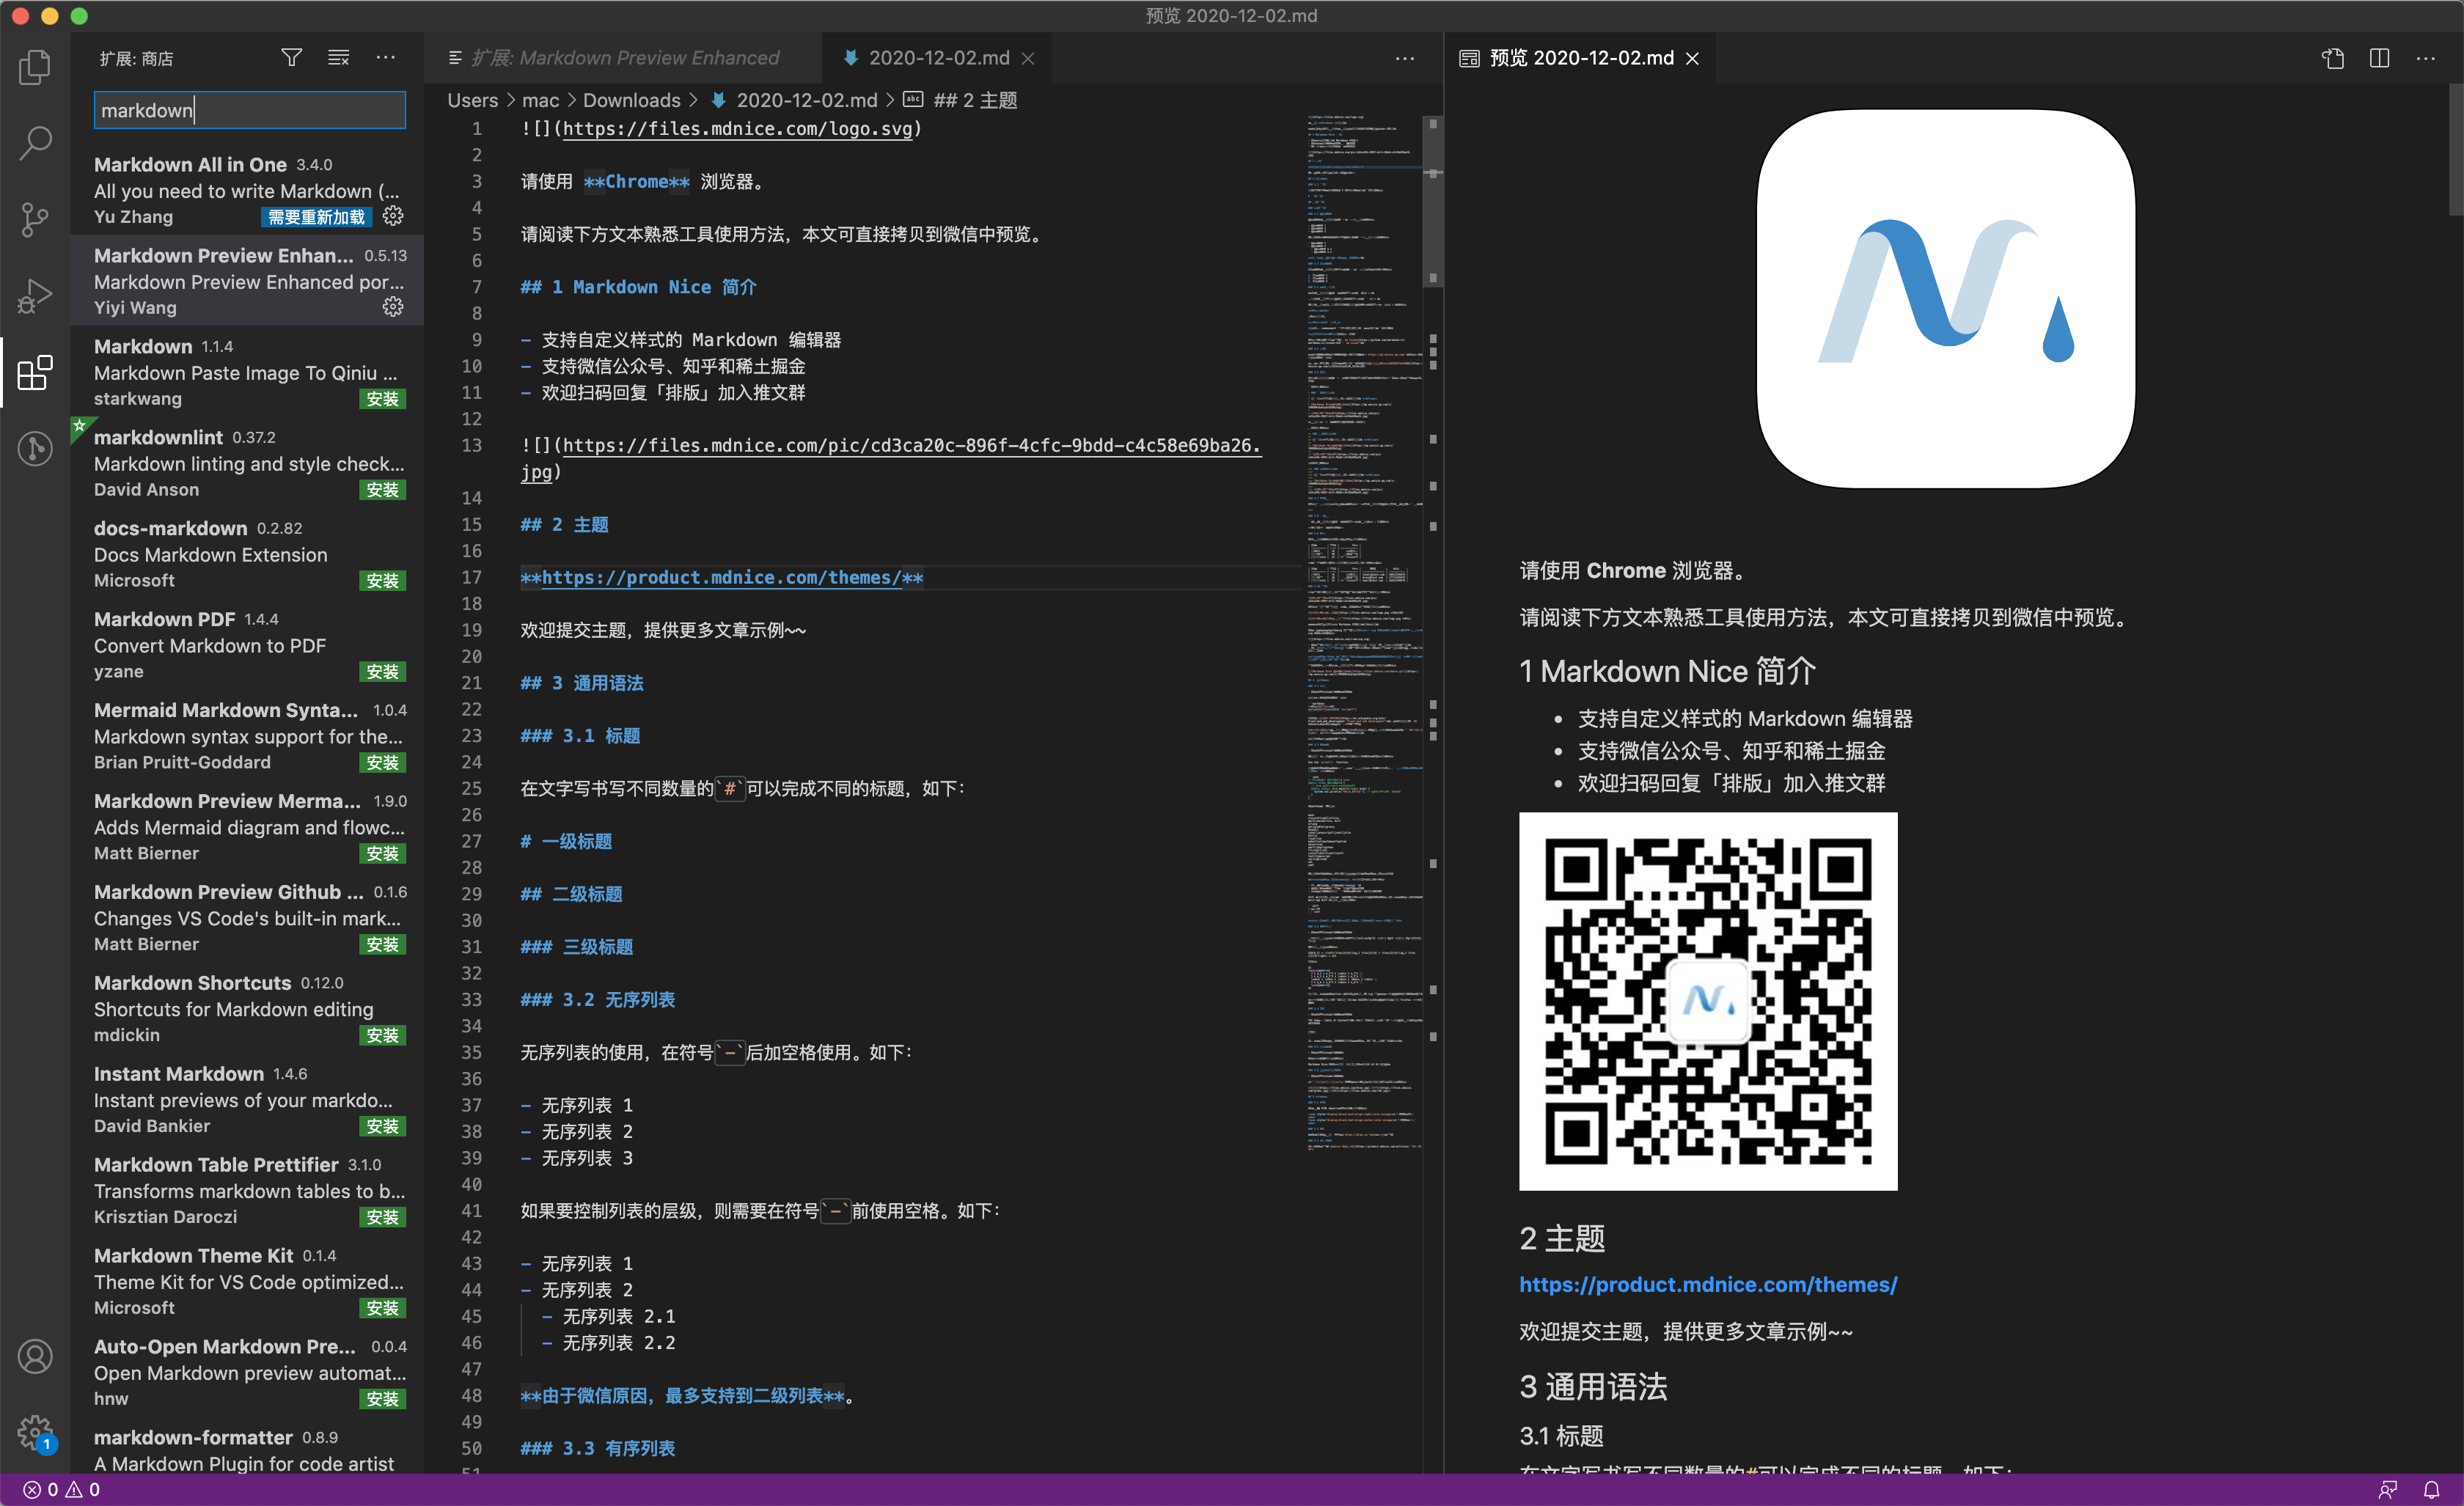Open editor group more actions ellipsis
This screenshot has width=2464, height=1506.
pyautogui.click(x=1404, y=58)
